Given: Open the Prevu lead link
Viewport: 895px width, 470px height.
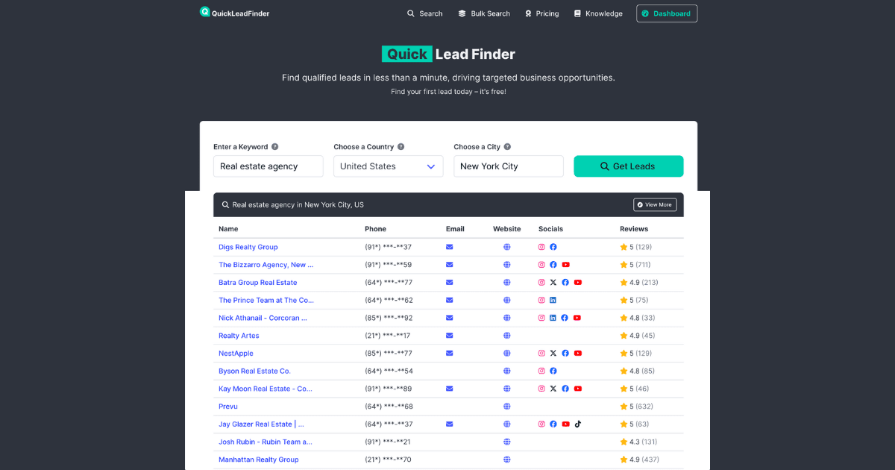Looking at the screenshot, I should 228,407.
